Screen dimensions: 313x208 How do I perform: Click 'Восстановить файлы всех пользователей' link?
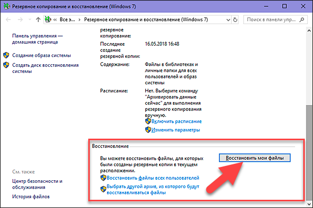coord(153,178)
